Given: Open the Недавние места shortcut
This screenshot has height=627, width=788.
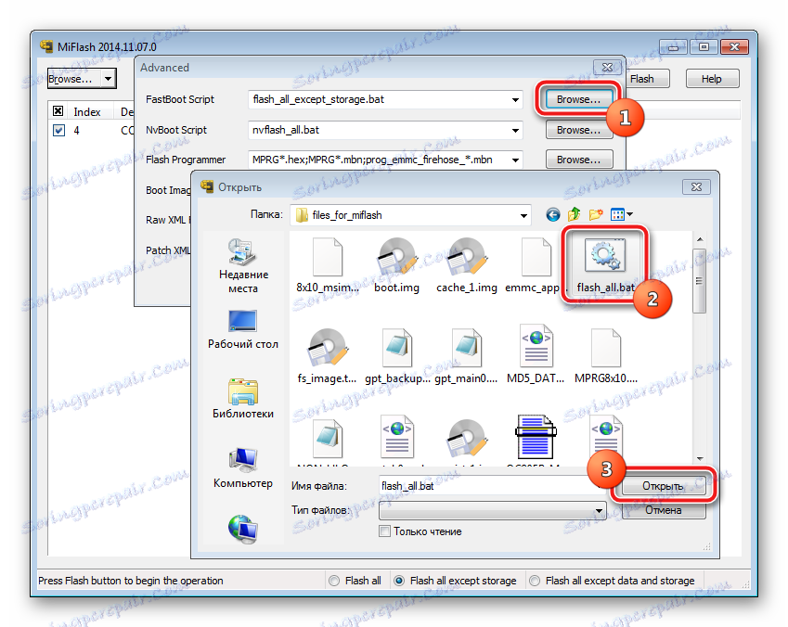Looking at the screenshot, I should (243, 266).
